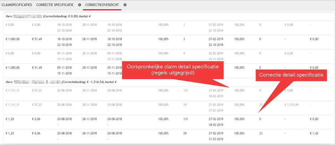
Task: Select greyed € 57,22 in the 29 row
Action: 37,105
